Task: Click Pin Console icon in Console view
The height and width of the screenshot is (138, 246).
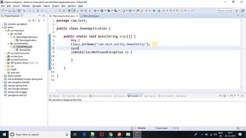Action: pos(220,96)
